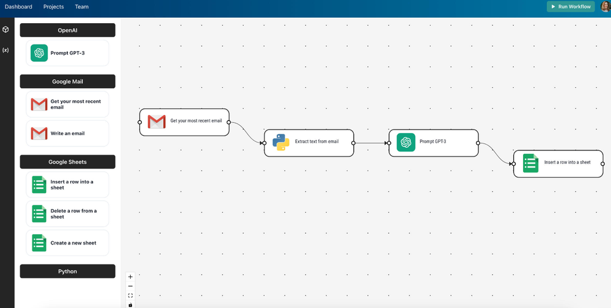
Task: Click output port of canvas Insert a row node
Action: pyautogui.click(x=603, y=164)
